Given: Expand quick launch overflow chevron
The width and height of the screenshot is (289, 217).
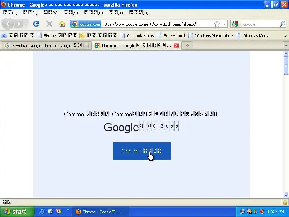Looking at the screenshot, I should coord(67,210).
